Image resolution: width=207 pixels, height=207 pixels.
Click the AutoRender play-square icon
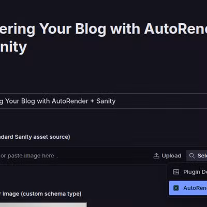pyautogui.click(x=176, y=188)
